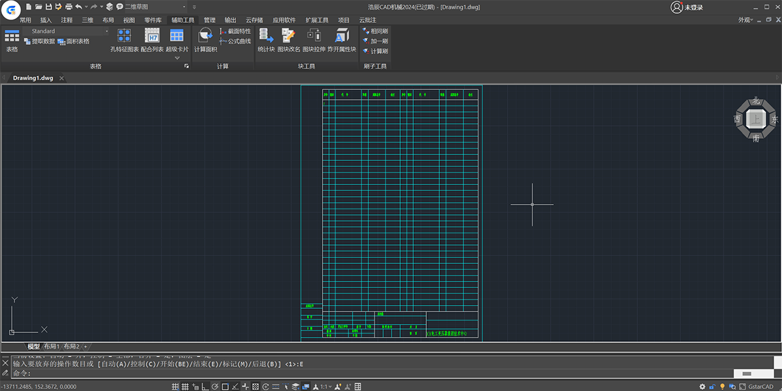
Task: Click the 提取数据 extract data button
Action: [x=39, y=41]
